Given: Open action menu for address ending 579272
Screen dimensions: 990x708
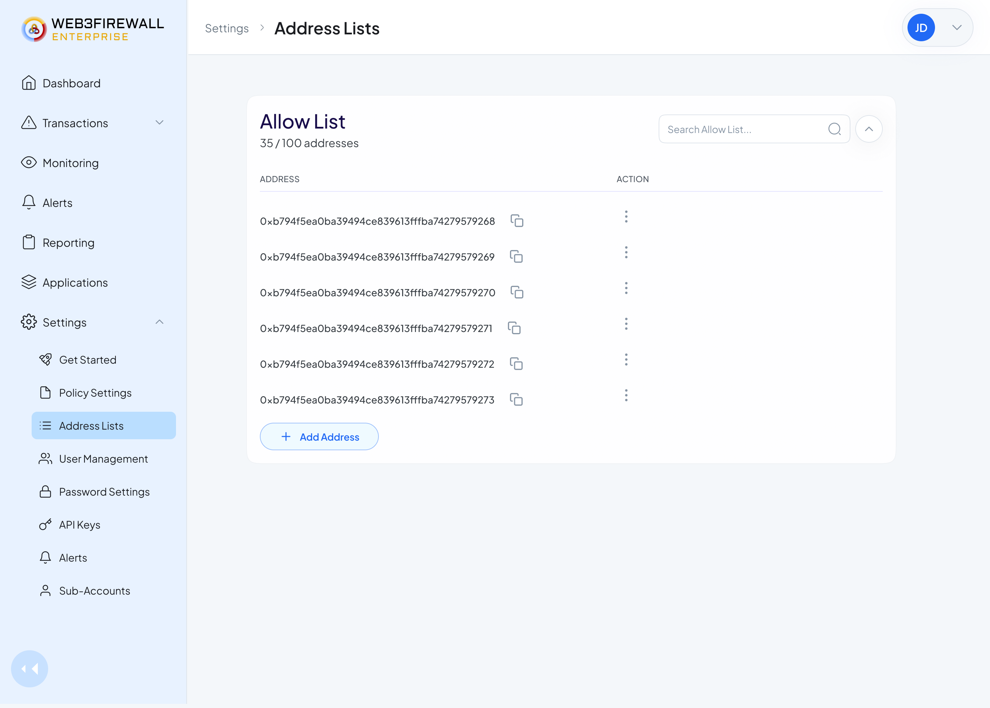Looking at the screenshot, I should pos(626,359).
